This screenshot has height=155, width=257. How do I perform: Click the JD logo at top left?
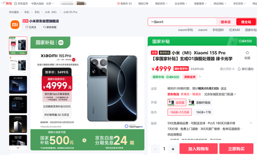tap(7, 4)
